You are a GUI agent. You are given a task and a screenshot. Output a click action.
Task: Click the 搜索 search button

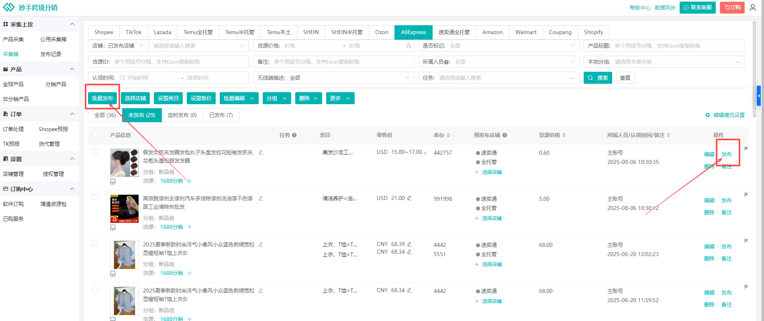coord(597,78)
